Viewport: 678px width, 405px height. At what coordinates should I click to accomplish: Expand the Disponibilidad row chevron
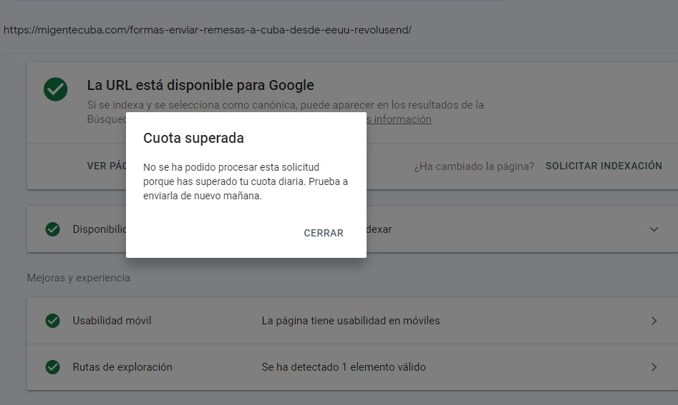tap(654, 229)
